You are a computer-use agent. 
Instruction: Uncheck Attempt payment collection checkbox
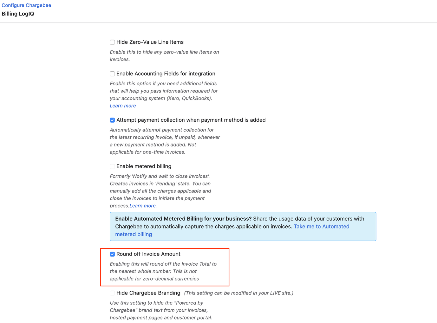112,120
